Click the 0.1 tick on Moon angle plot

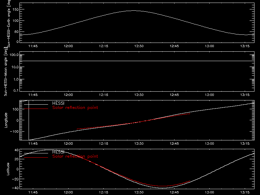click(x=16, y=91)
